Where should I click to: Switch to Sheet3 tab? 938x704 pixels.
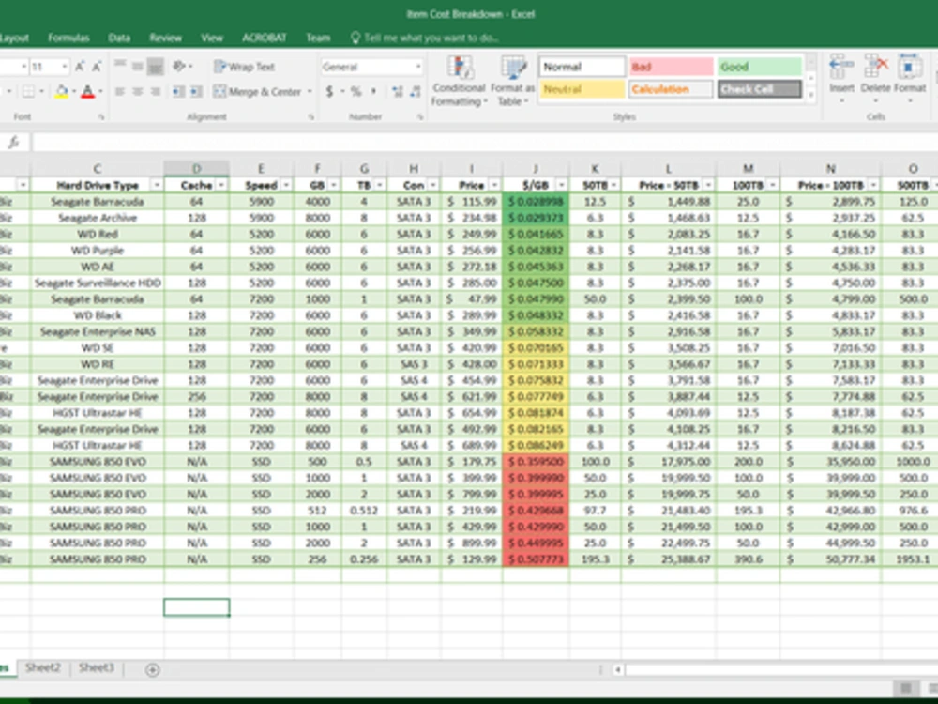pyautogui.click(x=97, y=668)
